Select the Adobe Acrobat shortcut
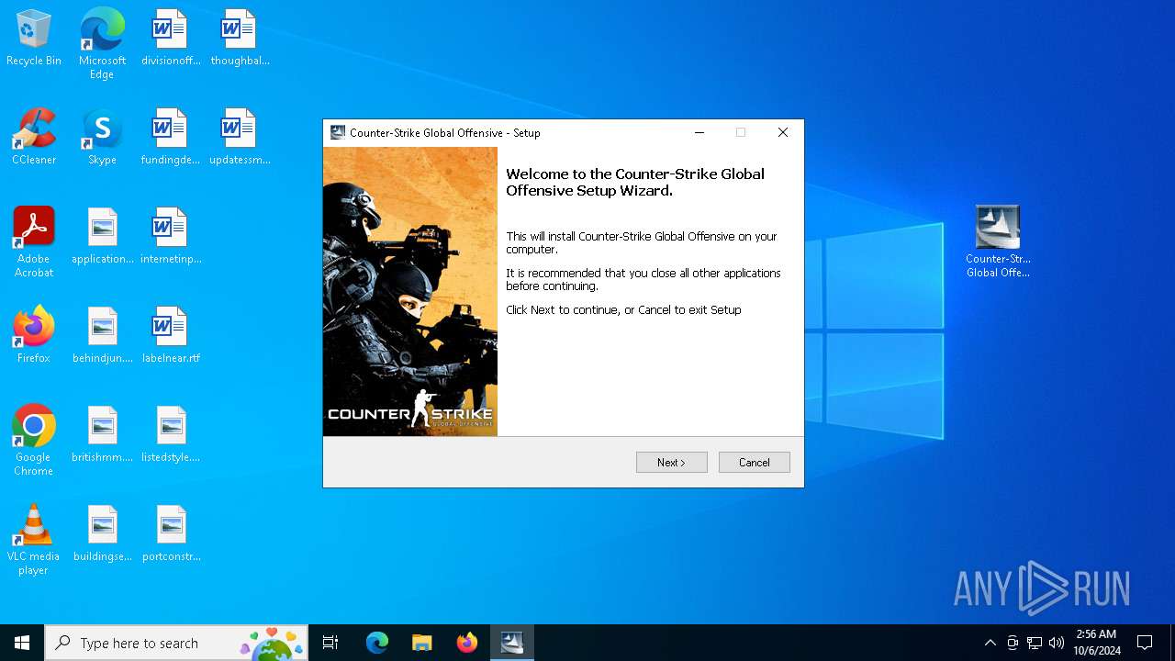Image resolution: width=1175 pixels, height=661 pixels. (x=34, y=242)
